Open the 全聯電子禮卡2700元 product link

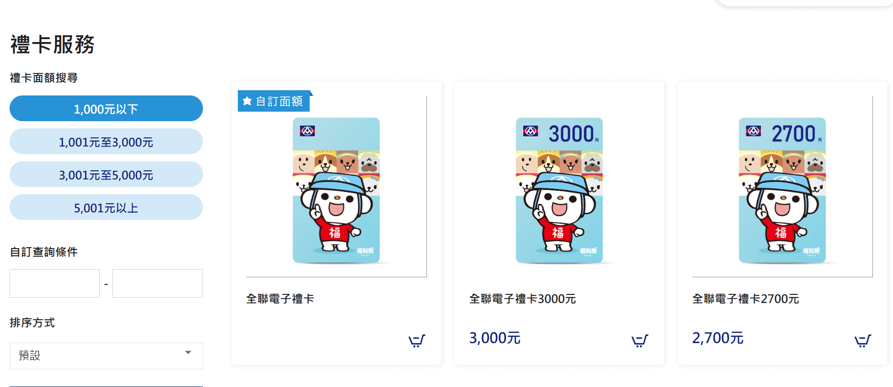click(x=745, y=299)
